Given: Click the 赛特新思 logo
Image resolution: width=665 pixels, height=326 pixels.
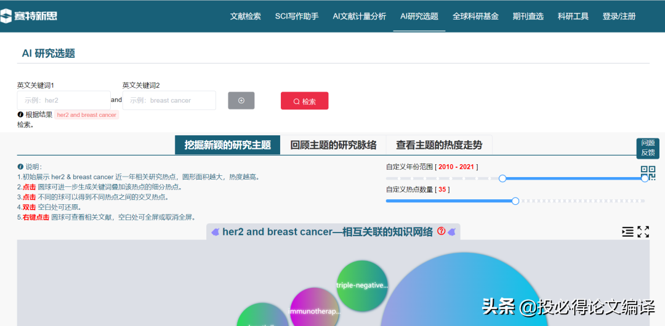Looking at the screenshot, I should coord(29,16).
